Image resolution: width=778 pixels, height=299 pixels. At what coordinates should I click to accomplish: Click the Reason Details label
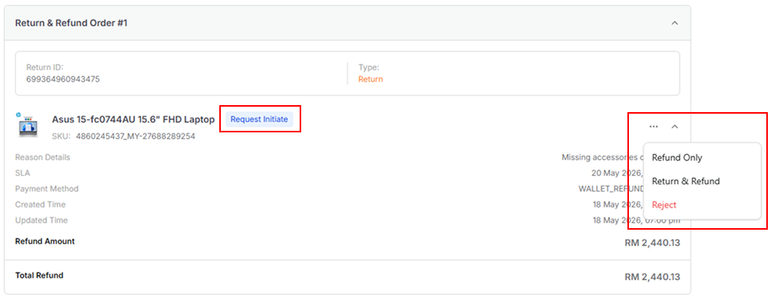43,157
